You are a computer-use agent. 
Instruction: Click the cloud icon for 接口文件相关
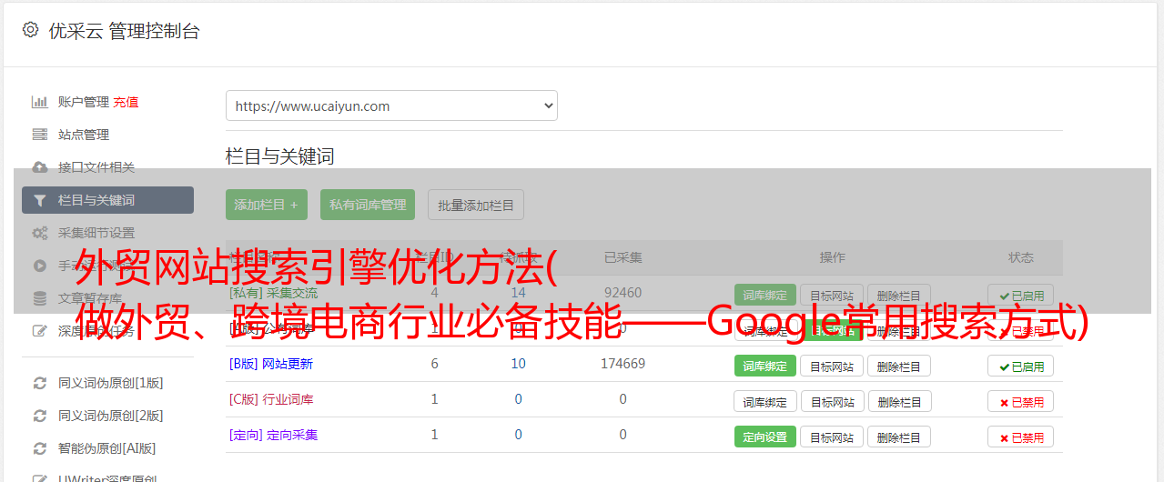click(40, 167)
